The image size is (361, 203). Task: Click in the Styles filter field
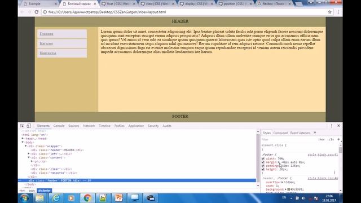pyautogui.click(x=289, y=139)
